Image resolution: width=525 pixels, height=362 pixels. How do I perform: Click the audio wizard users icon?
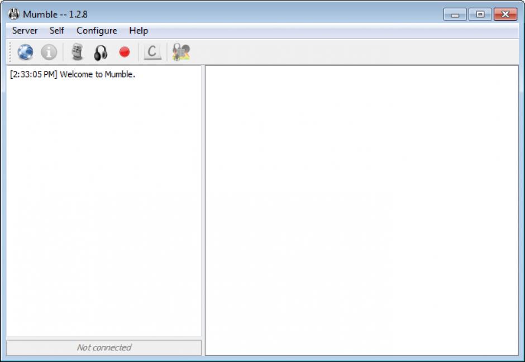181,53
